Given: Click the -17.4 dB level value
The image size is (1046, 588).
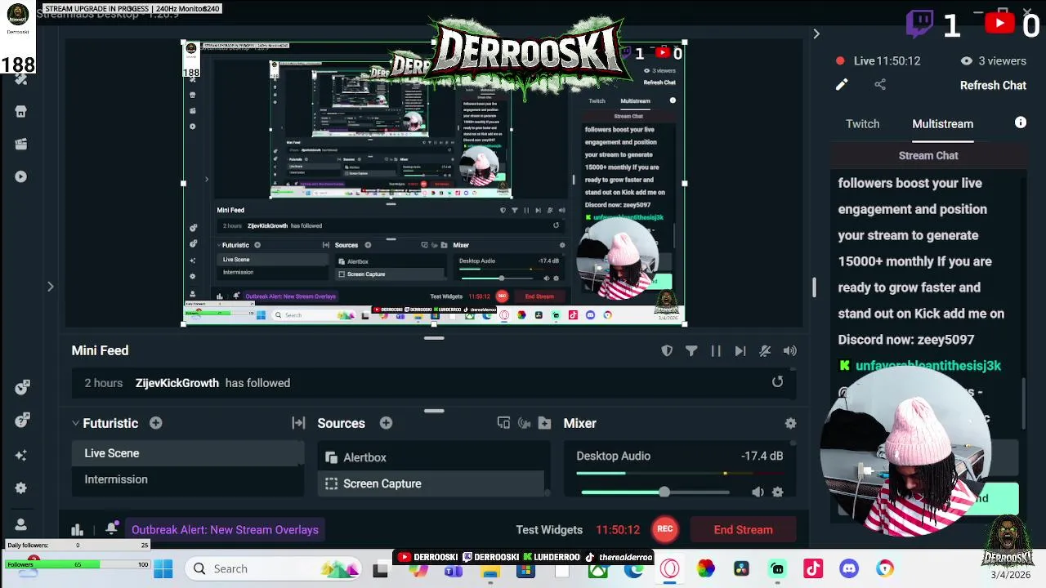Looking at the screenshot, I should [762, 456].
